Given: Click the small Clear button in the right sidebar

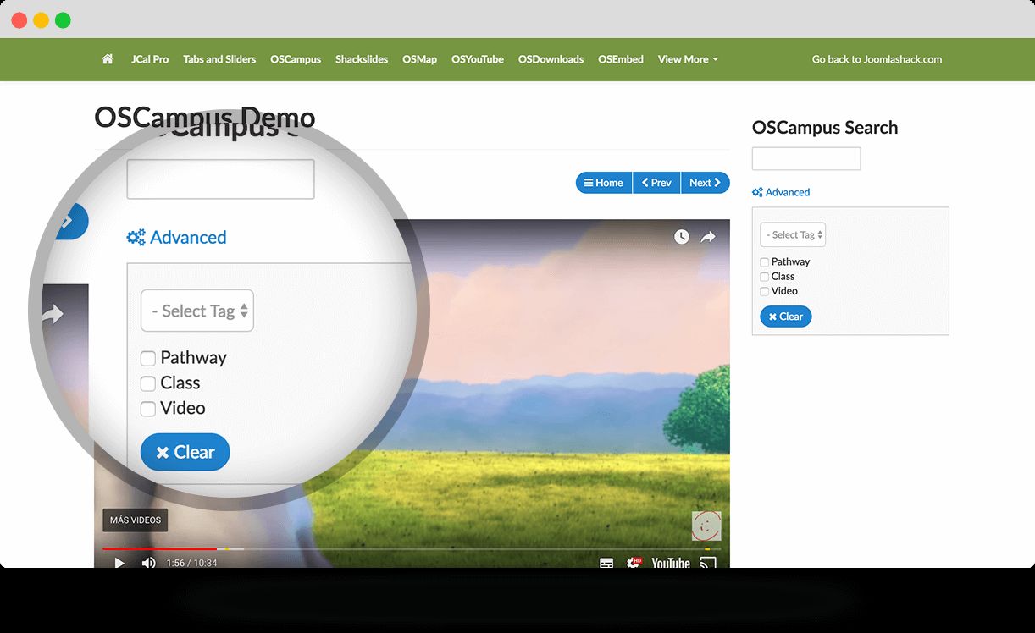Looking at the screenshot, I should pos(786,316).
